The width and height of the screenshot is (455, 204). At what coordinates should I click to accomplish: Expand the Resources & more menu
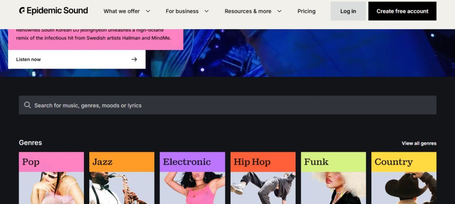pos(253,11)
